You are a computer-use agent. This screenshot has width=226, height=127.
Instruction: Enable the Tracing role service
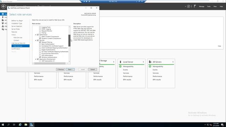(40, 33)
